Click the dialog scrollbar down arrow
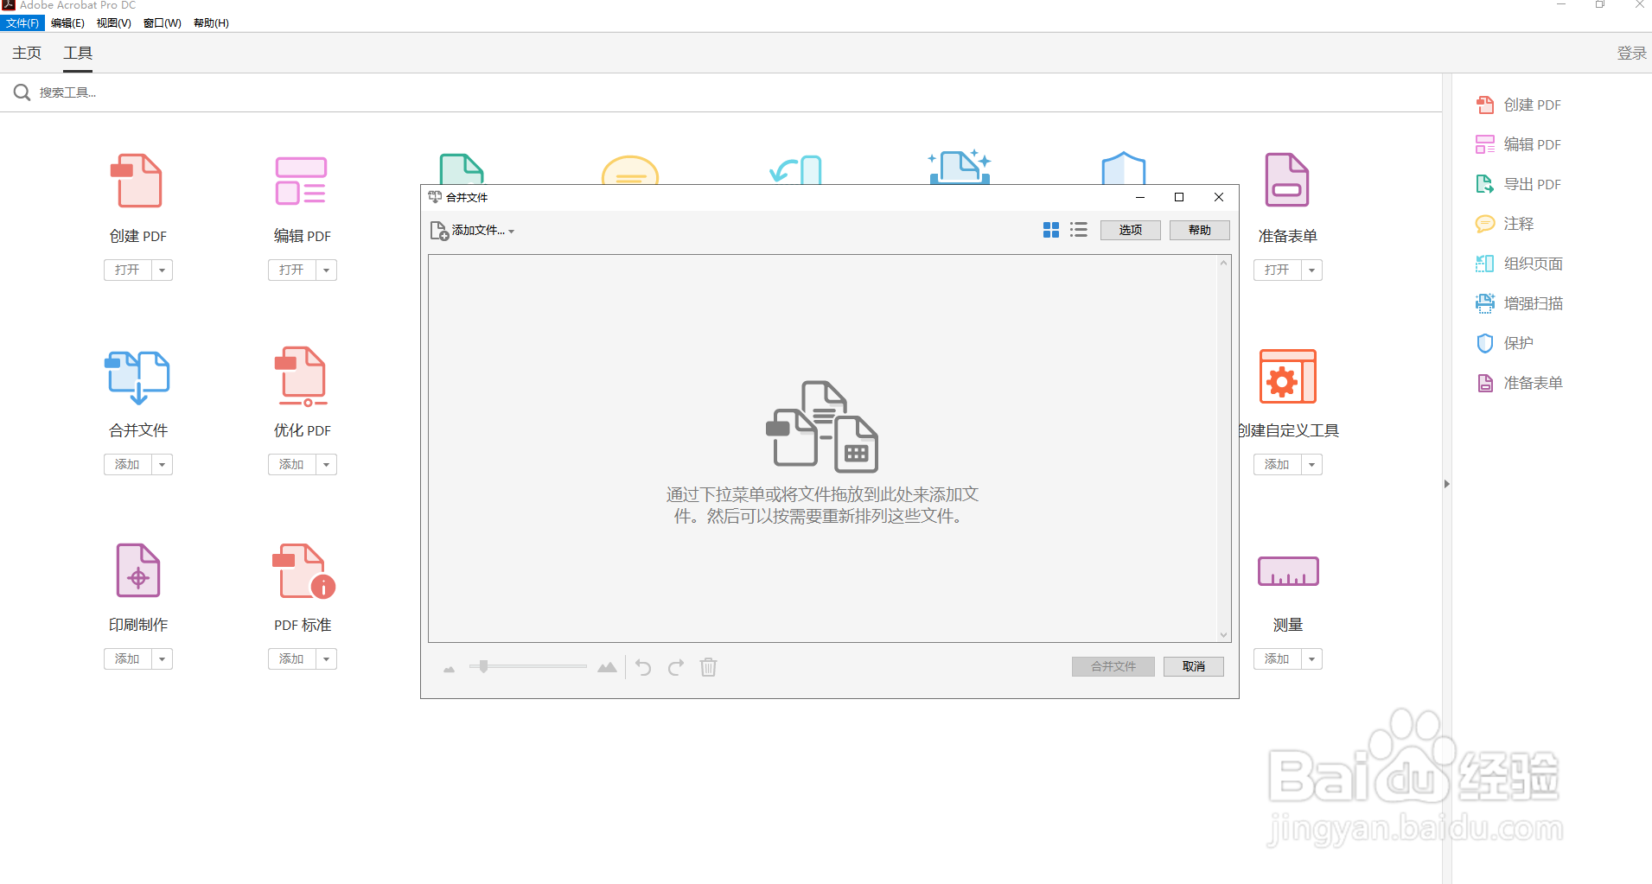1652x884 pixels. [x=1224, y=635]
